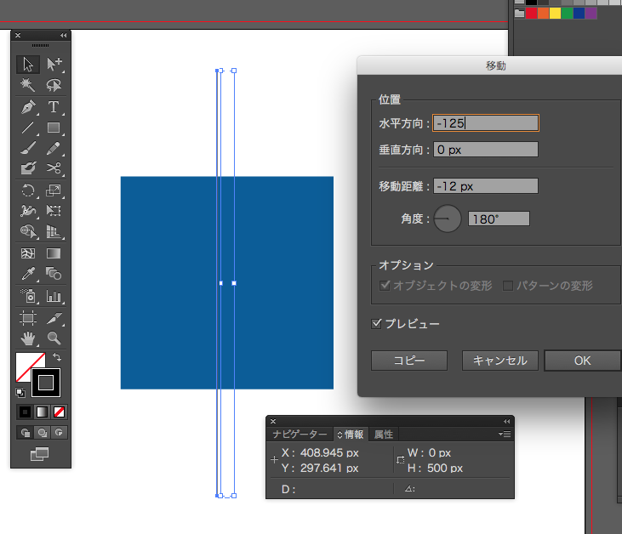Select the Slice tool

tap(54, 318)
